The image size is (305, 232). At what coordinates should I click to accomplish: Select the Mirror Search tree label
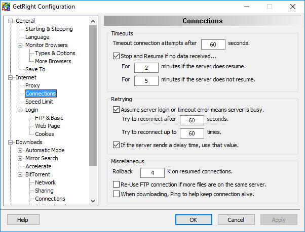click(42, 159)
